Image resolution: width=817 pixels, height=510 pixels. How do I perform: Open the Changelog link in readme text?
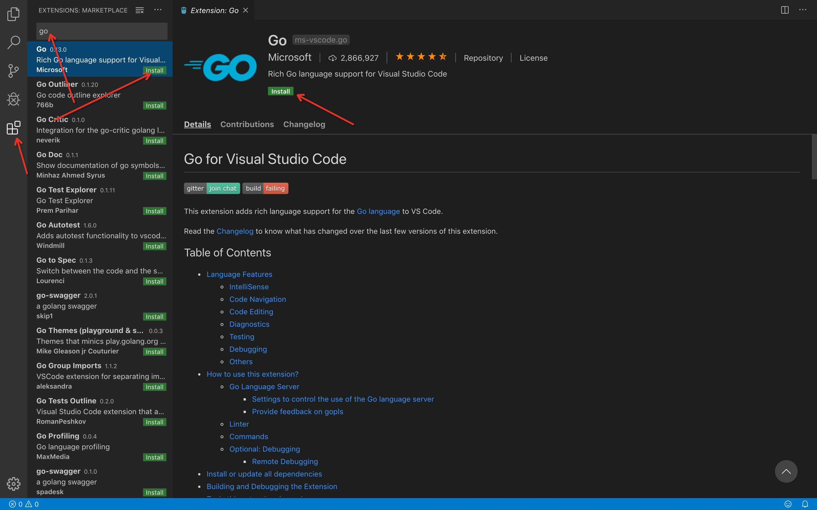tap(235, 231)
